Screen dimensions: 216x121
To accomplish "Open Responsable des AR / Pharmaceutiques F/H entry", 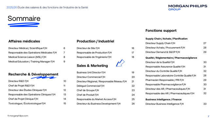I will click(170, 93).
